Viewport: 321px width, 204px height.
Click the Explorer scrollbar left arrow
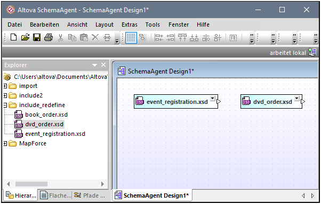(9, 184)
